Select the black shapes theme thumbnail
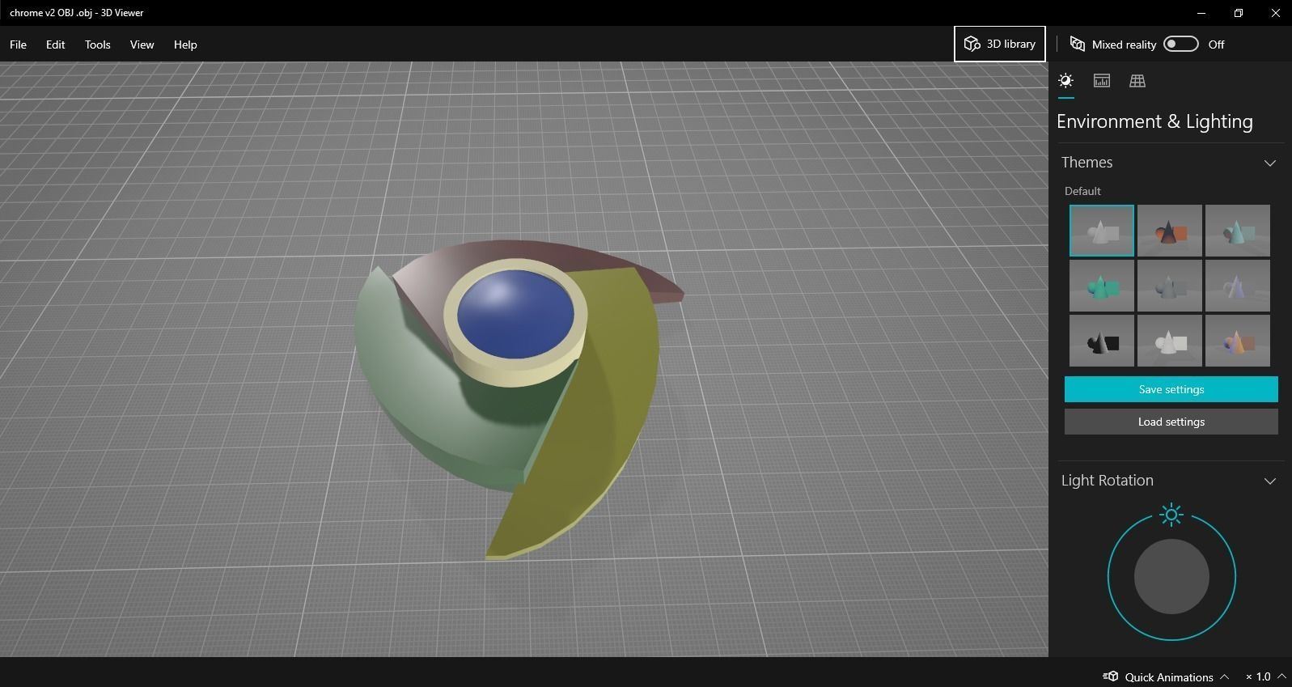Image resolution: width=1292 pixels, height=687 pixels. tap(1102, 341)
